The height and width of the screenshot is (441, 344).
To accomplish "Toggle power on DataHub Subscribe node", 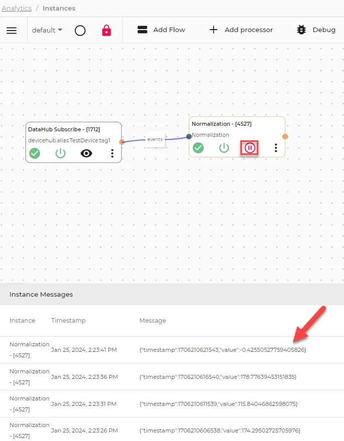I will pos(61,153).
